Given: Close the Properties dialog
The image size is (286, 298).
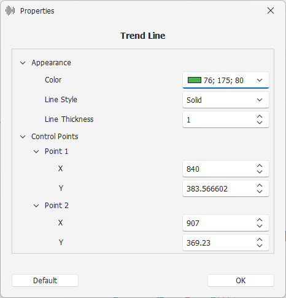Looking at the screenshot, I should click(x=271, y=10).
